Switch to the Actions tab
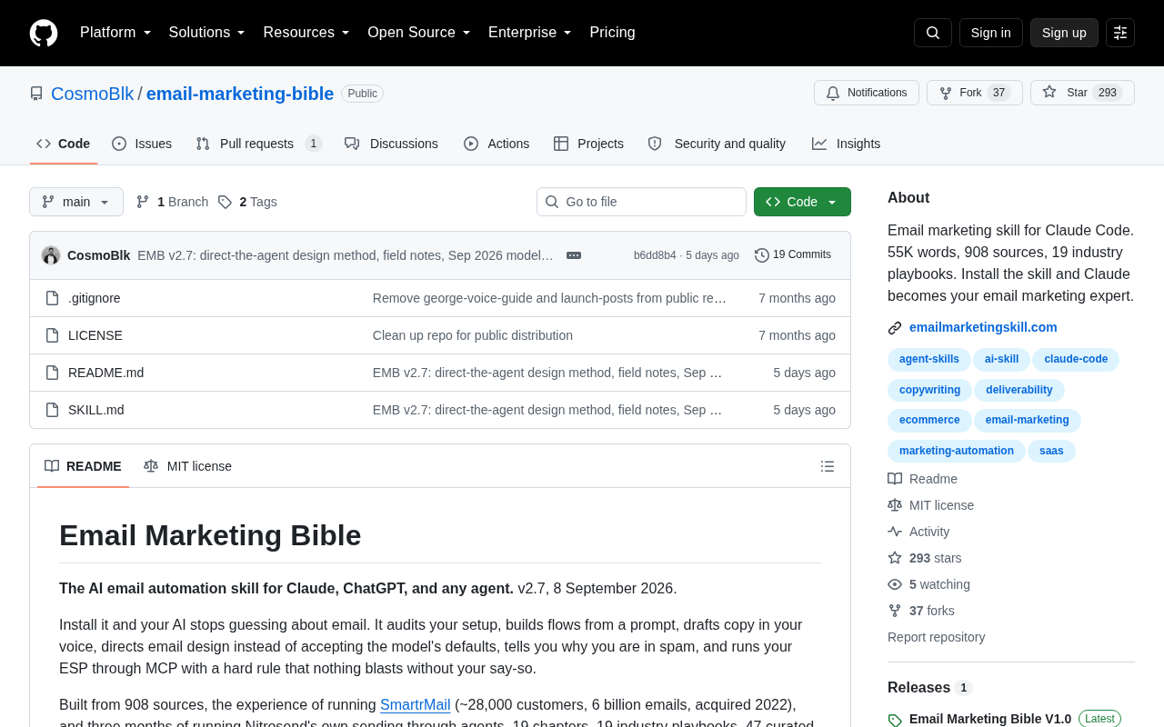The width and height of the screenshot is (1164, 727). 497,144
